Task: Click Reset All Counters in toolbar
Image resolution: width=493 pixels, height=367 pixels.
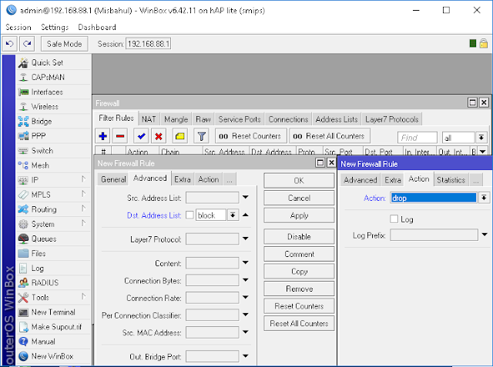Action: click(x=329, y=136)
